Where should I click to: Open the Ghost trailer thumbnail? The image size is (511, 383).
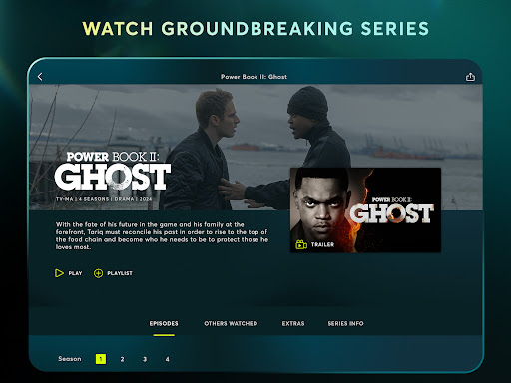(x=365, y=210)
